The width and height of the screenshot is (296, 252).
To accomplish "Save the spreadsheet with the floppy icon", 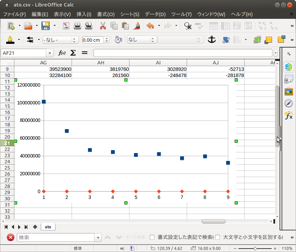I will tap(46, 26).
